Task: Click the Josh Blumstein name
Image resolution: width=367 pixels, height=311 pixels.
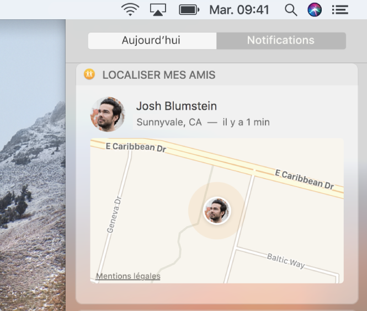Action: tap(177, 106)
